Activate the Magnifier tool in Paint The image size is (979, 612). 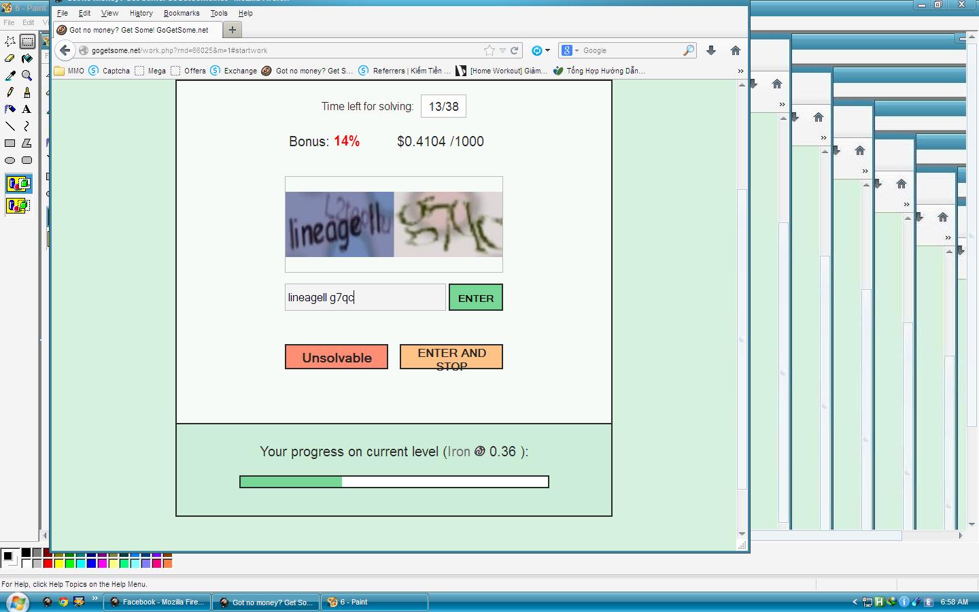pos(27,75)
